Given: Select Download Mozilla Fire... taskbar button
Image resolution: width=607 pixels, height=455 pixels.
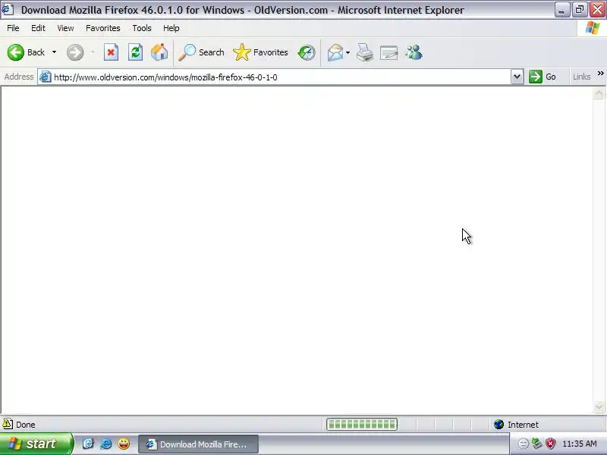Looking at the screenshot, I should tap(198, 444).
